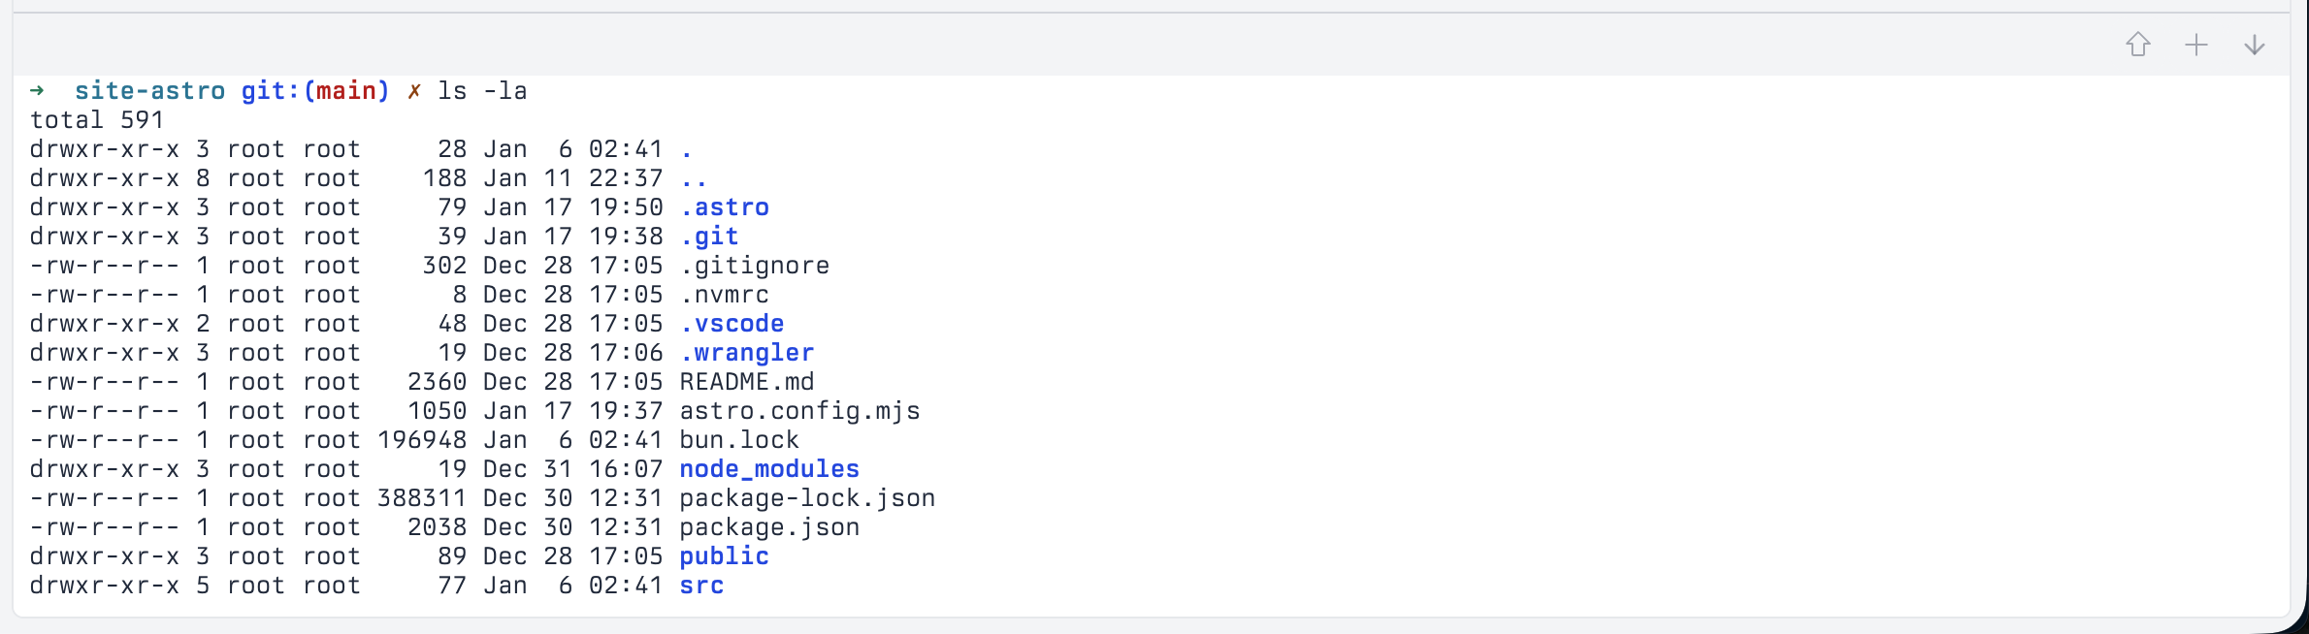Click the down-arrow icon in terminal header

[x=2255, y=45]
